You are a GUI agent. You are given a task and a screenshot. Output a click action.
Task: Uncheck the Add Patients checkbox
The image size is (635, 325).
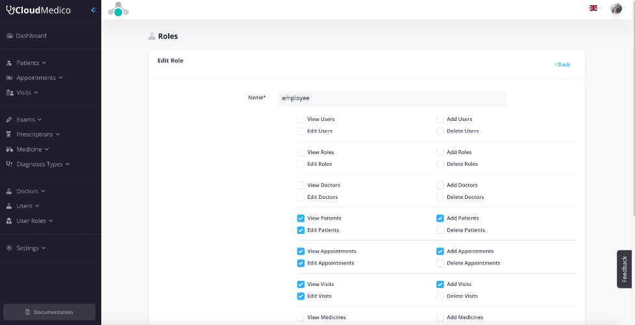[440, 218]
